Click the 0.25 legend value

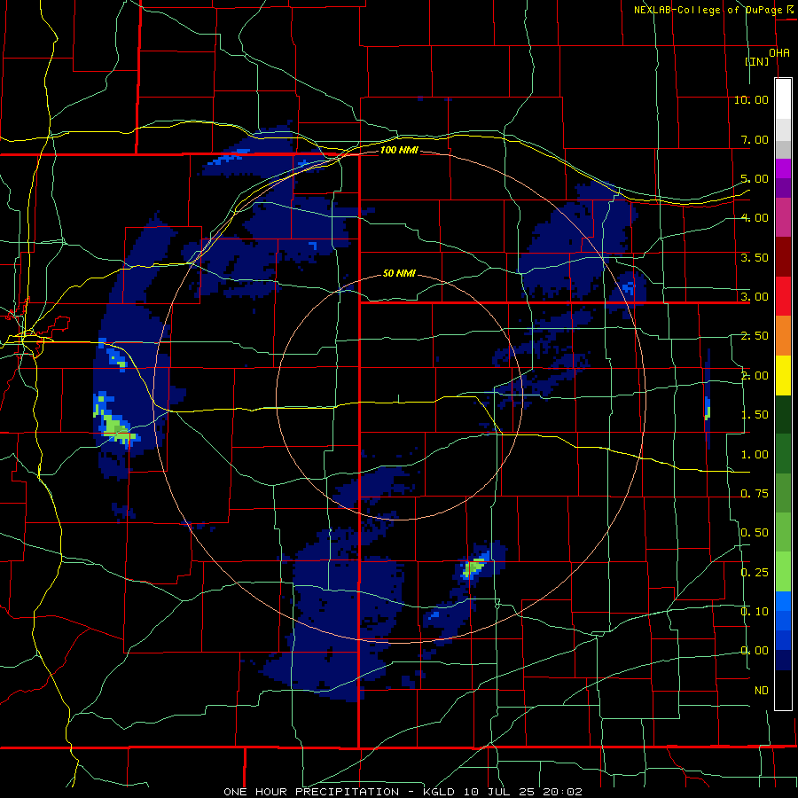click(755, 573)
